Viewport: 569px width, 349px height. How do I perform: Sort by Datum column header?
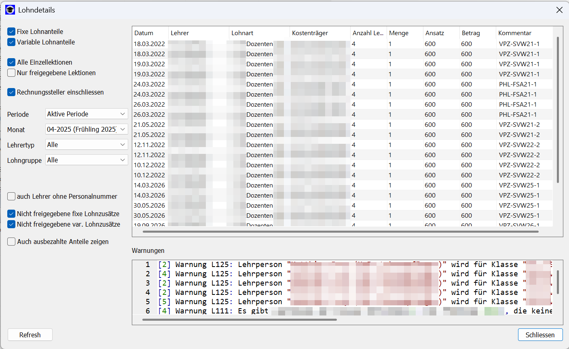[150, 33]
